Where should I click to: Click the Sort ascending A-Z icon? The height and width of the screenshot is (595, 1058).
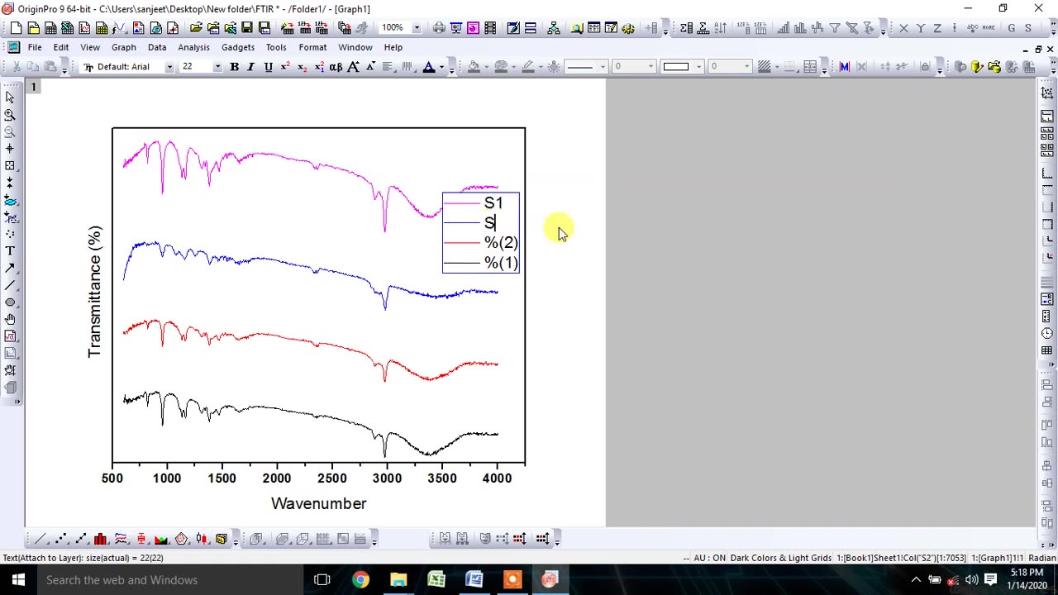(x=720, y=28)
